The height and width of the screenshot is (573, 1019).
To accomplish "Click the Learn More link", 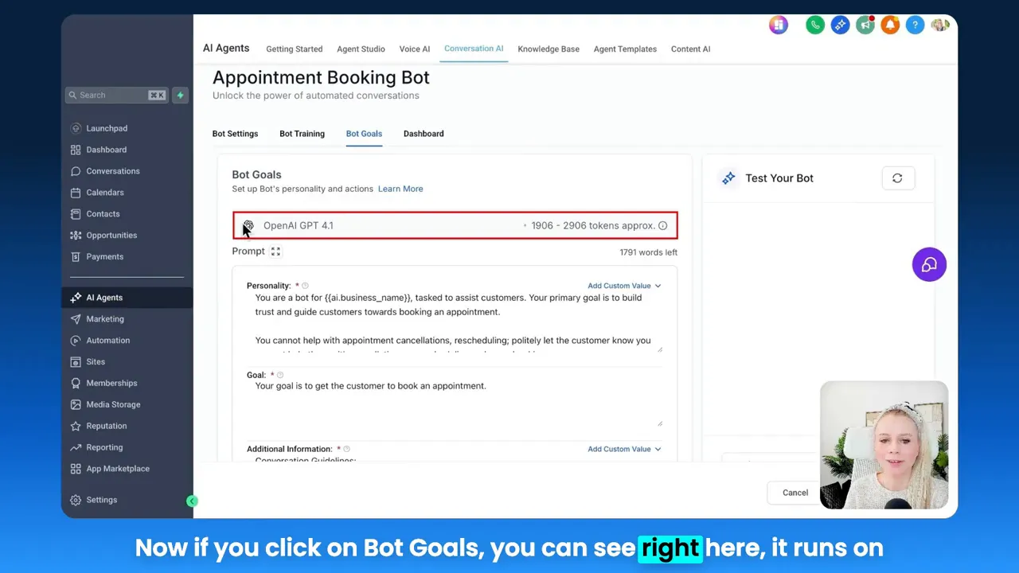I will [400, 189].
